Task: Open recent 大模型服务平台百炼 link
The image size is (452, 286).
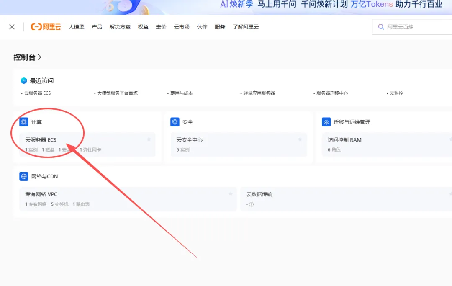Action: pyautogui.click(x=117, y=93)
